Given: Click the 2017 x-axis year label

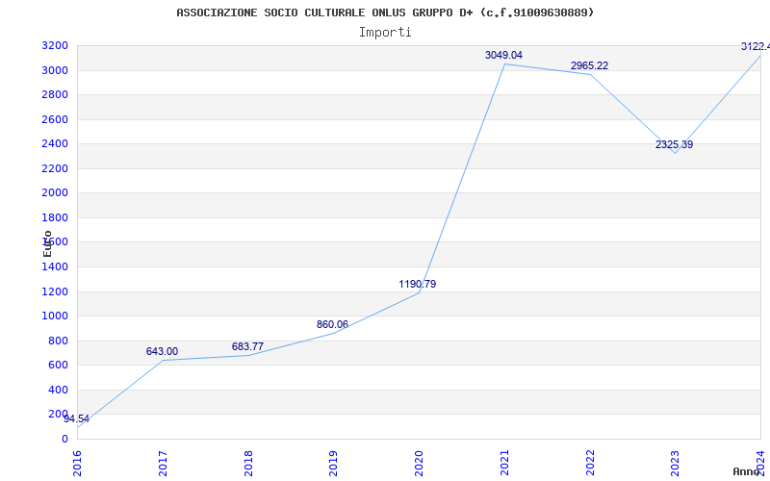Looking at the screenshot, I should pos(163,463).
